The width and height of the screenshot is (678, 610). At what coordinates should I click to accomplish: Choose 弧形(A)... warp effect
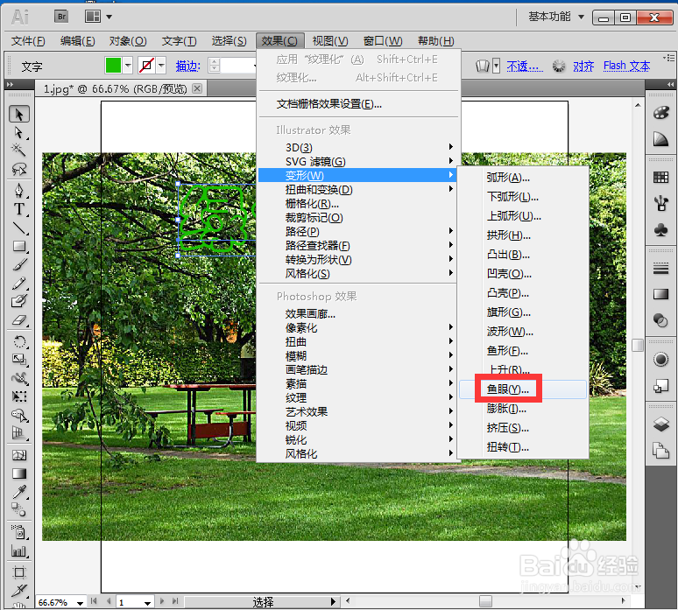pyautogui.click(x=523, y=178)
